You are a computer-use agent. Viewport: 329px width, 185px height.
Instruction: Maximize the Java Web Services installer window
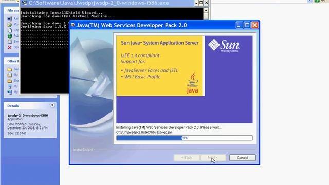(247, 25)
